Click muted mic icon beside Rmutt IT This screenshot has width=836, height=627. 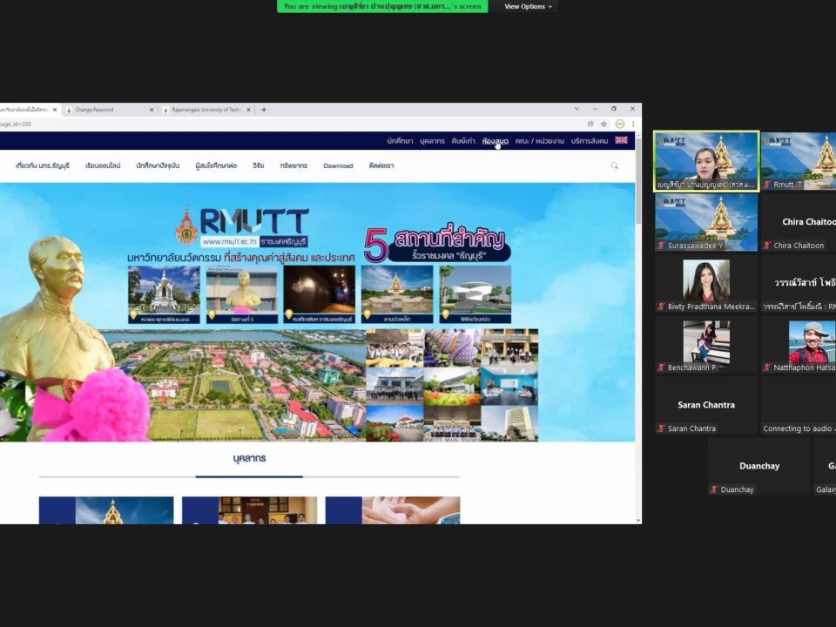pos(767,185)
